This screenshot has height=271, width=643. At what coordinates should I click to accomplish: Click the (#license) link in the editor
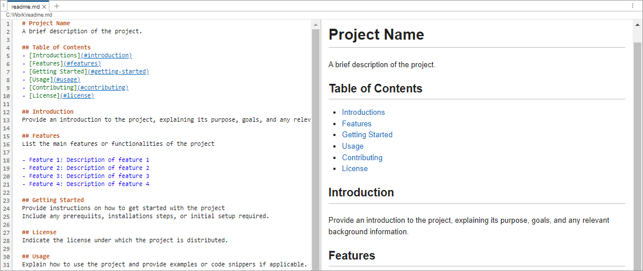point(76,95)
